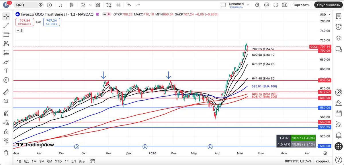Activate the zoom-in tool
Image resolution: width=344 pixels, height=165 pixels.
[6, 101]
